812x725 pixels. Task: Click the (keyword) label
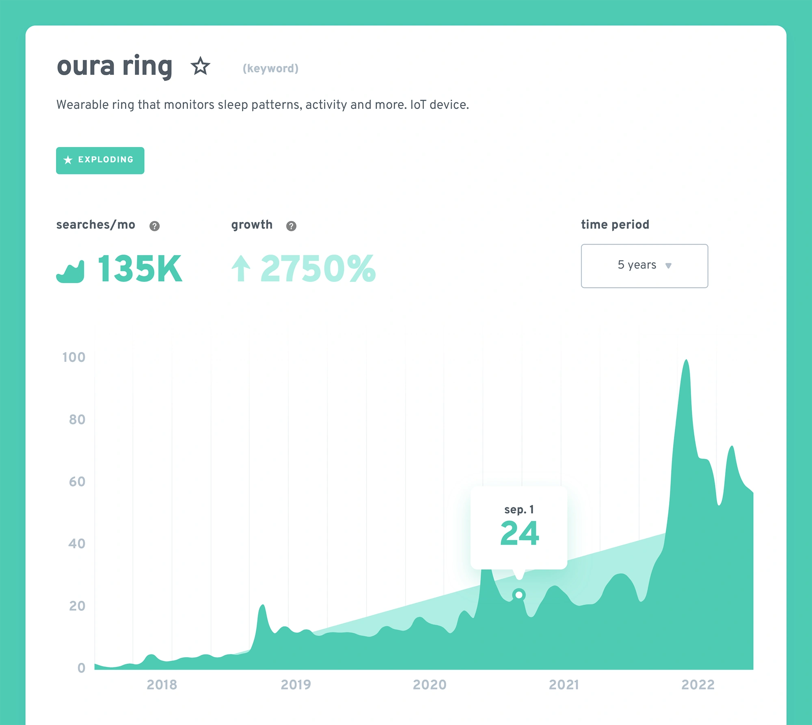[270, 68]
